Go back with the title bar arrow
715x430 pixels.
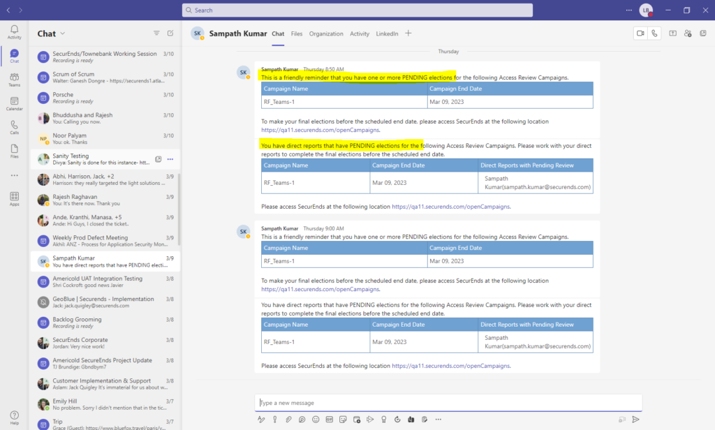coord(8,10)
